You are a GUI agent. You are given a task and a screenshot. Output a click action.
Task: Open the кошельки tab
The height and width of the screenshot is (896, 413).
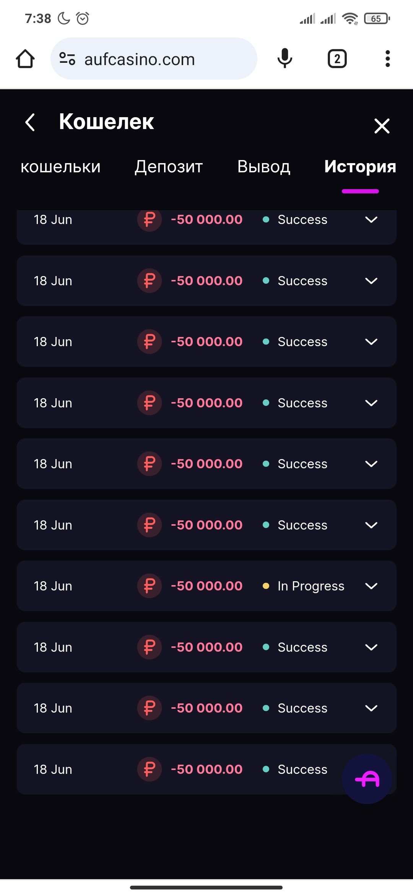coord(60,167)
